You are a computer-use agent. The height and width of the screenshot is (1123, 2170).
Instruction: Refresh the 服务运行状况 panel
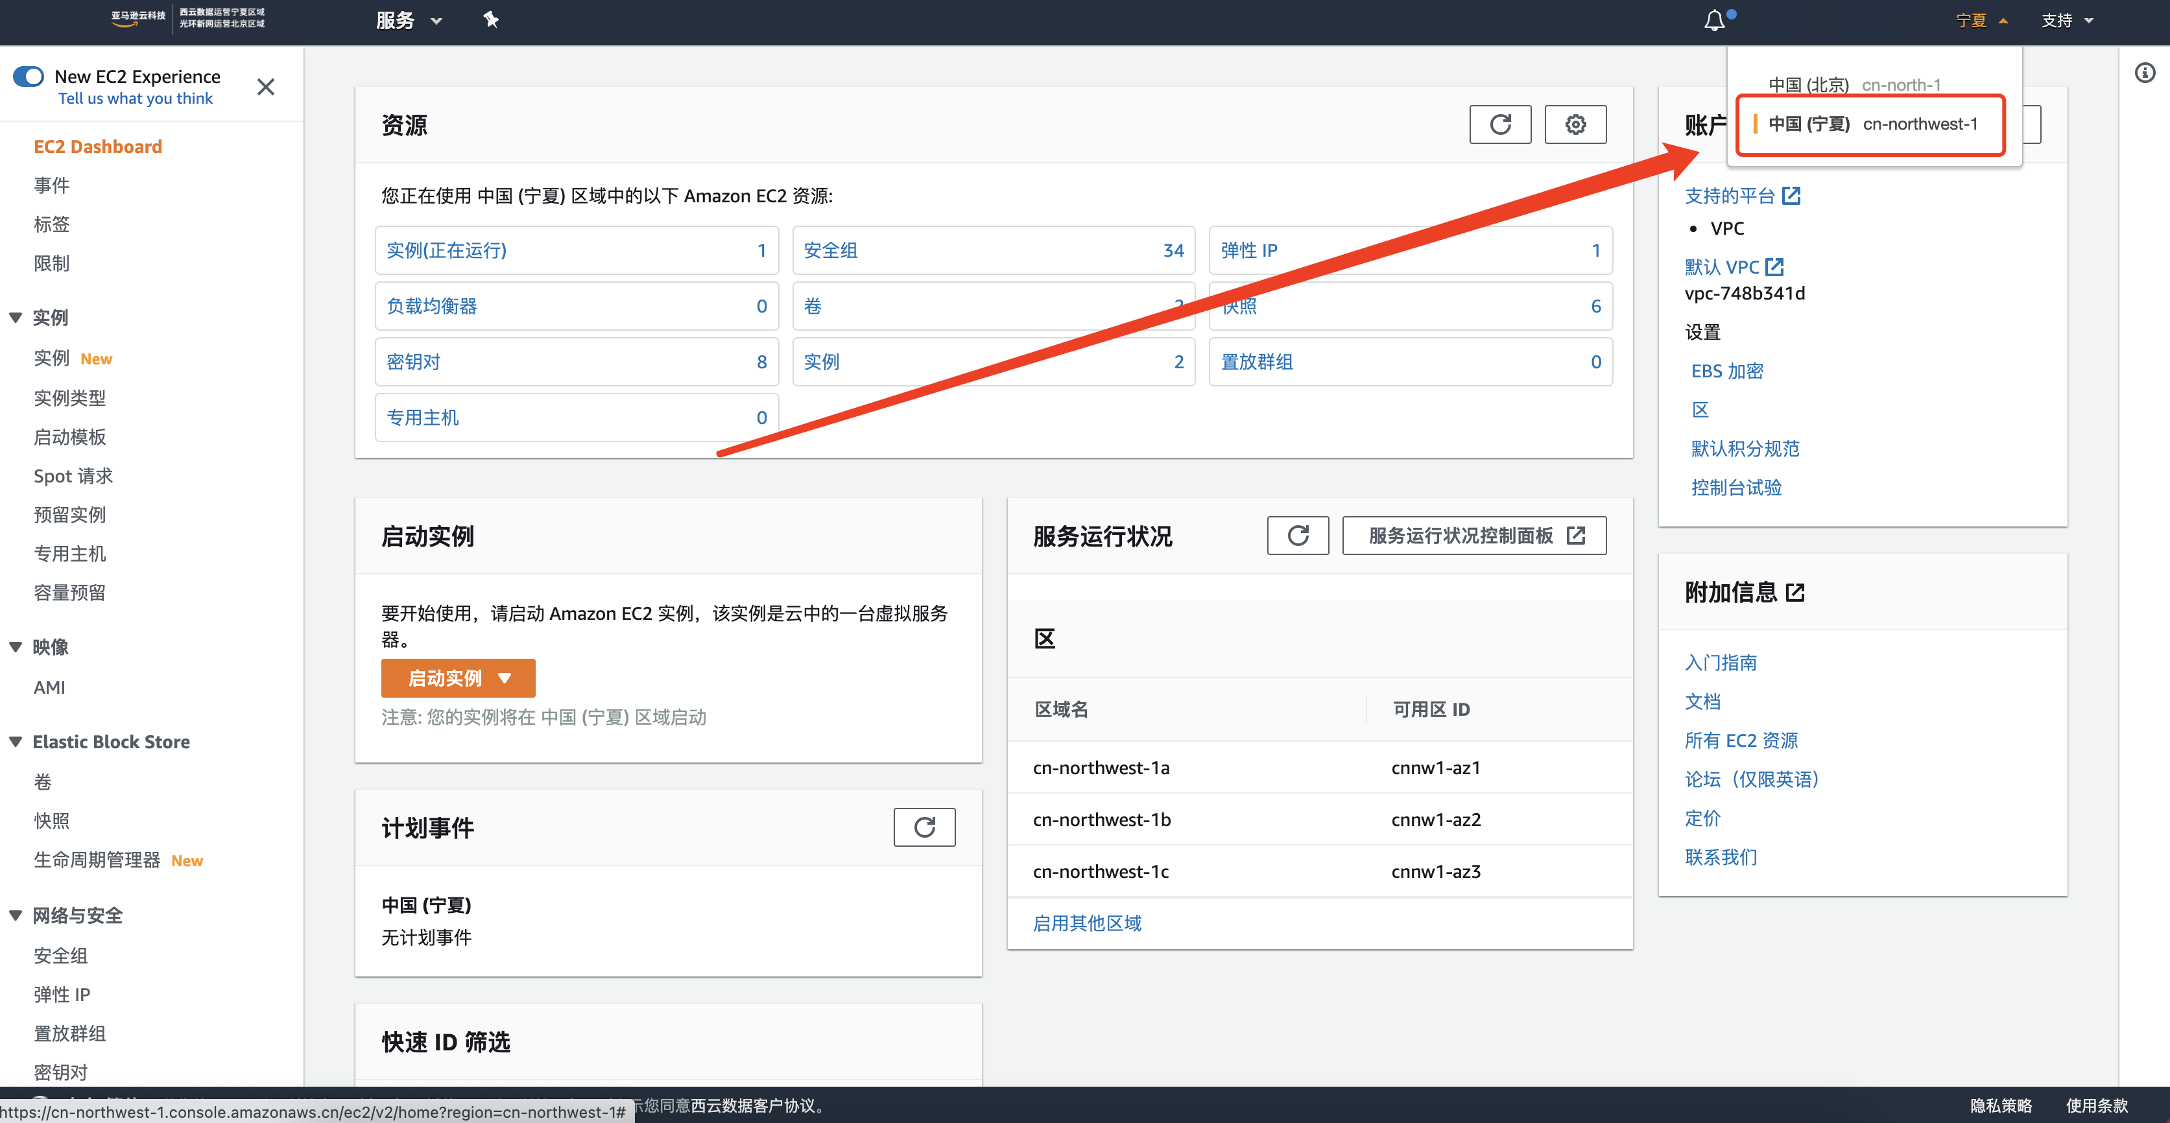tap(1297, 536)
